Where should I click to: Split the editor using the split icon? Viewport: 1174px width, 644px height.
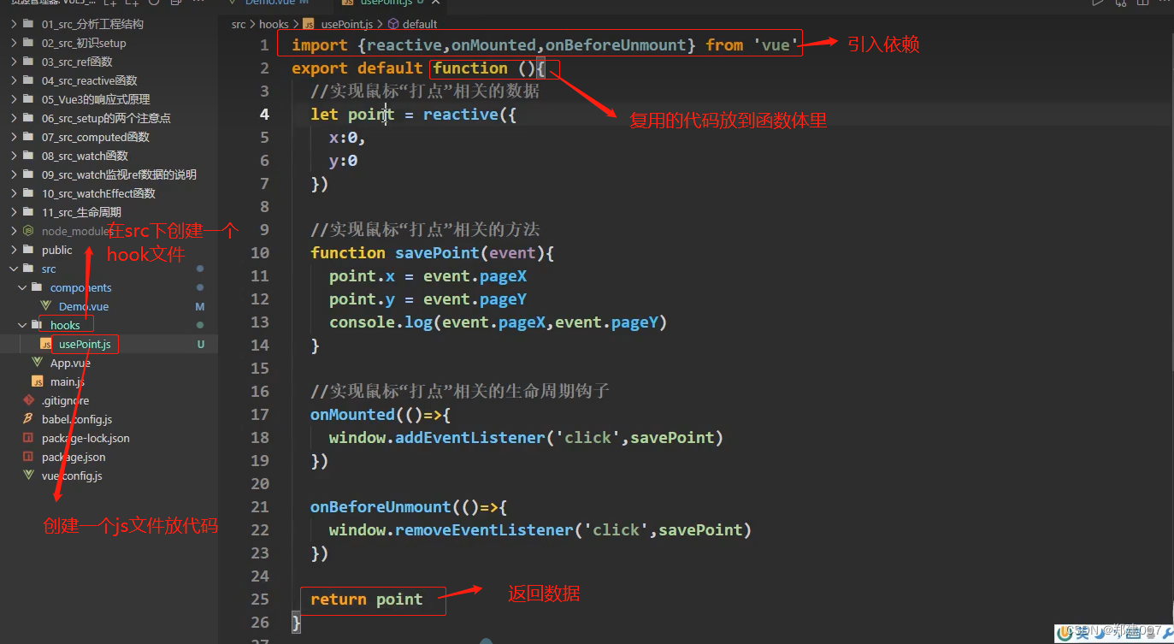pos(1142,3)
